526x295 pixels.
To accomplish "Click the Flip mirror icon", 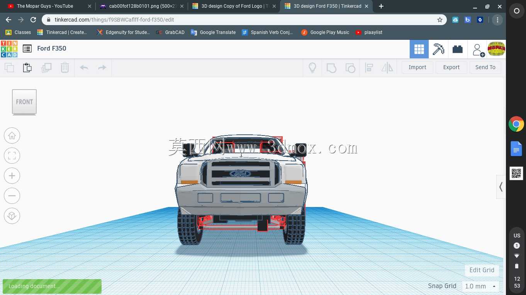I will coord(387,68).
